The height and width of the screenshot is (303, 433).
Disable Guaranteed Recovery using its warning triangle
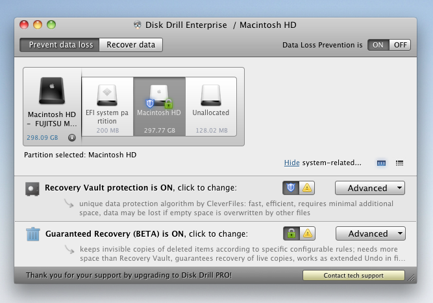307,233
